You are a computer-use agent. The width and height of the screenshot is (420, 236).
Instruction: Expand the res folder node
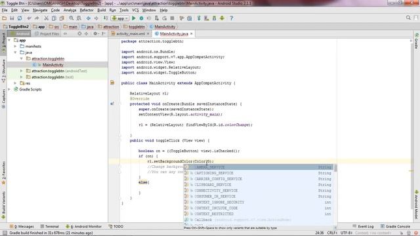(16, 83)
